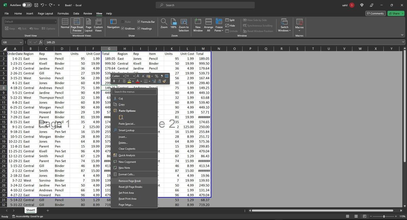This screenshot has height=220, width=407.
Task: Click the Arrange All icon
Action: [x=209, y=21]
